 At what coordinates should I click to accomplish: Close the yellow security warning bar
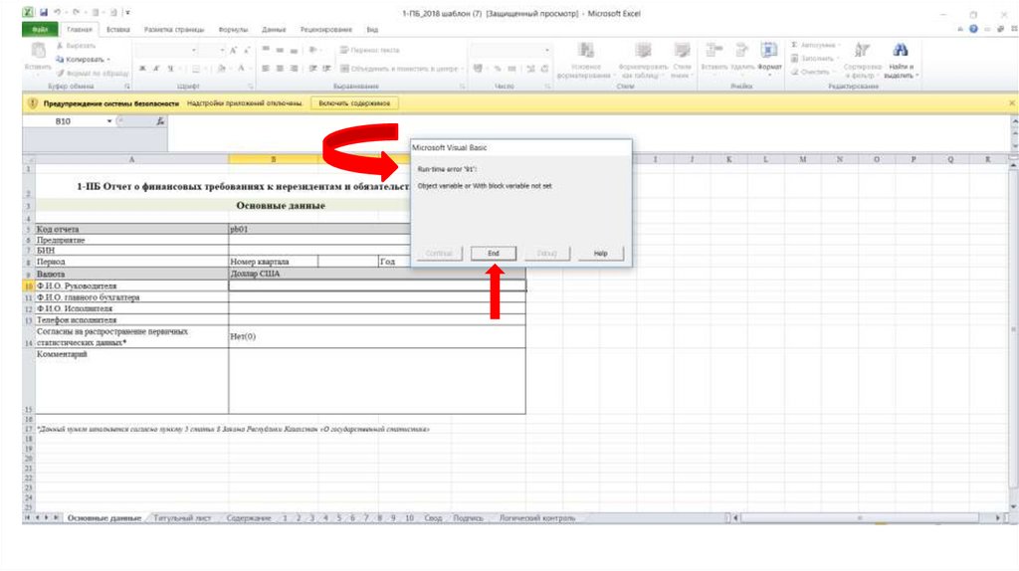pyautogui.click(x=1012, y=102)
